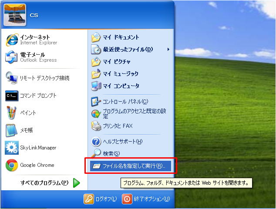Viewport: 276px width, 209px height.
Task: Click リモート デスクトップ接続 text label
Action: coord(45,78)
